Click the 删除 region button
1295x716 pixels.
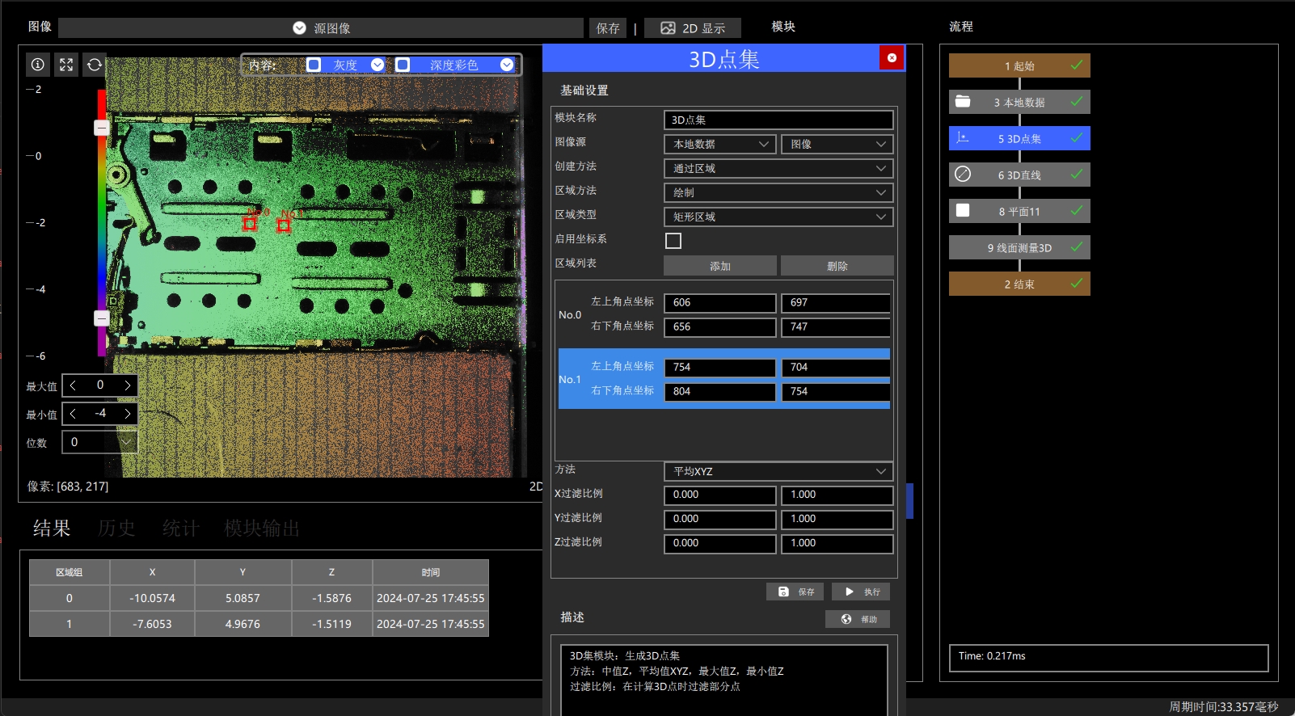coord(837,266)
